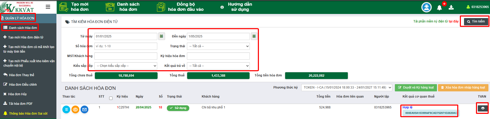Open the notification bell

[x=439, y=7]
